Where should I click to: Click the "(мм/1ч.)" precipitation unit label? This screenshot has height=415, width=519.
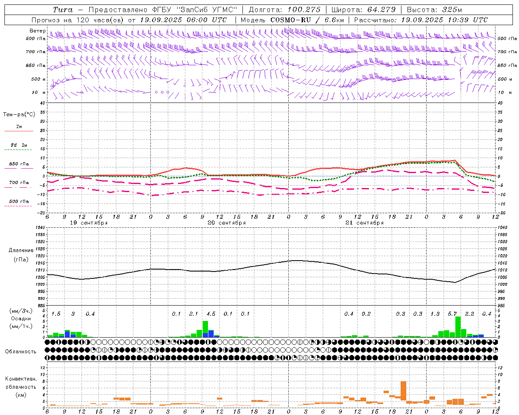tap(21, 326)
